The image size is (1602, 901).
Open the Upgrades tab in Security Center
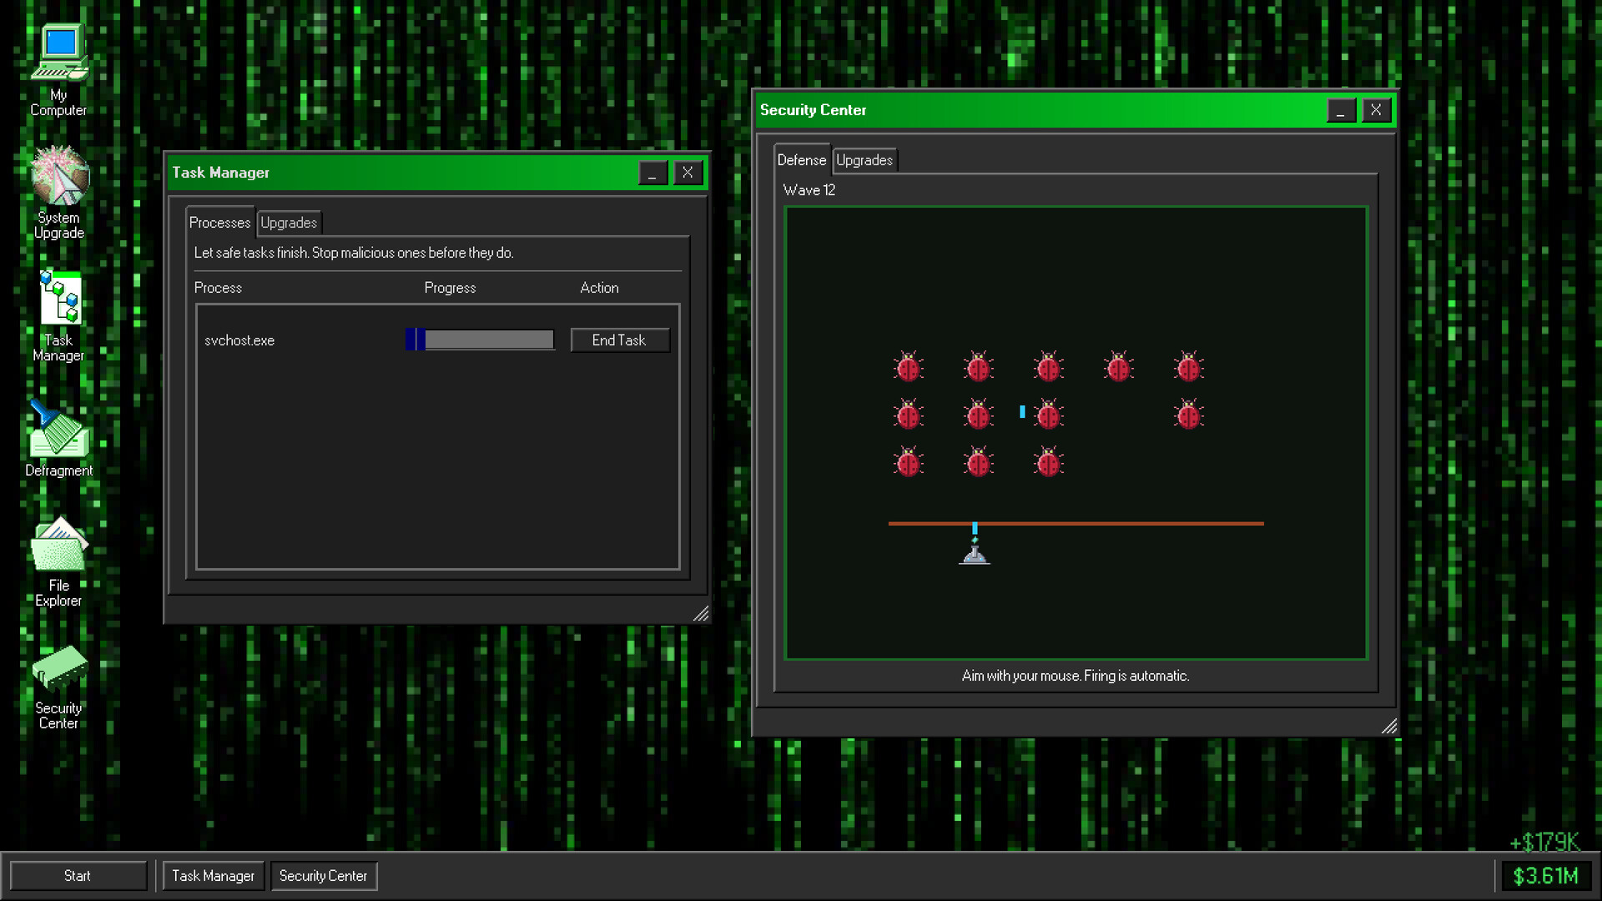pyautogui.click(x=864, y=160)
